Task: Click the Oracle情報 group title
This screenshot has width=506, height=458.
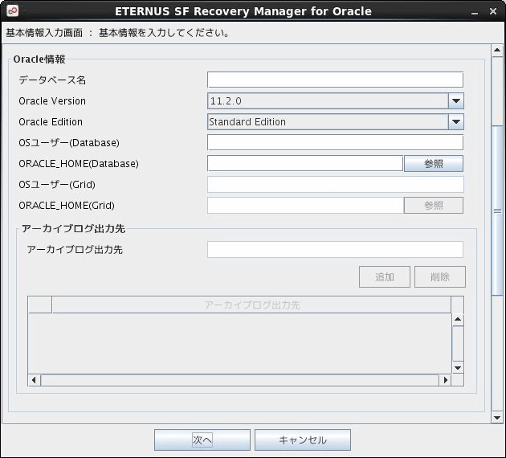Action: click(39, 59)
